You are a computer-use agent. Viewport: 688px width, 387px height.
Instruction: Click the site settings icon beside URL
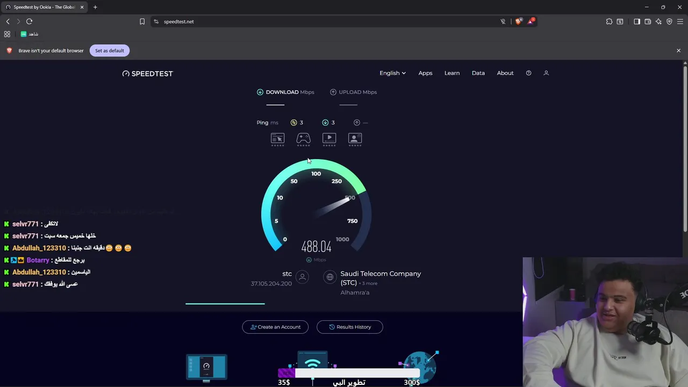point(156,21)
